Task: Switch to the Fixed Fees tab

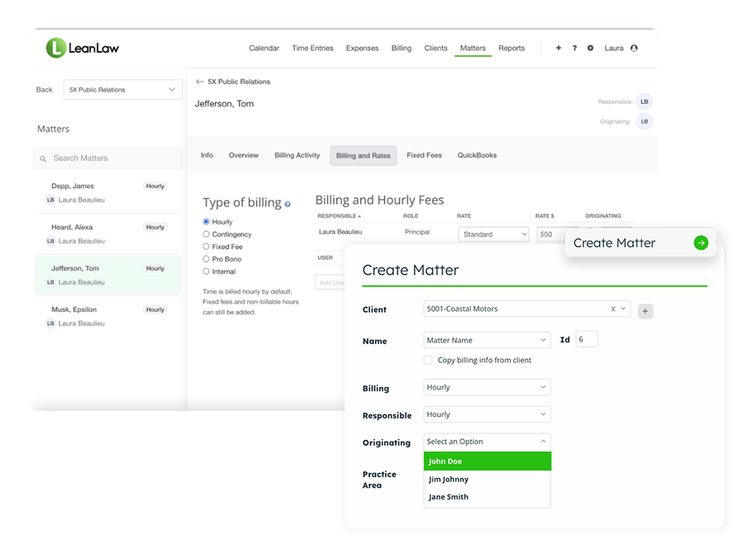Action: pos(424,155)
